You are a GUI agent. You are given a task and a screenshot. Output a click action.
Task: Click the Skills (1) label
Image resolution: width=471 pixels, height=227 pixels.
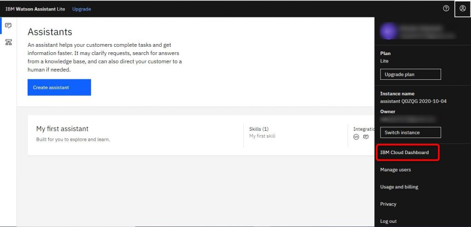(258, 129)
